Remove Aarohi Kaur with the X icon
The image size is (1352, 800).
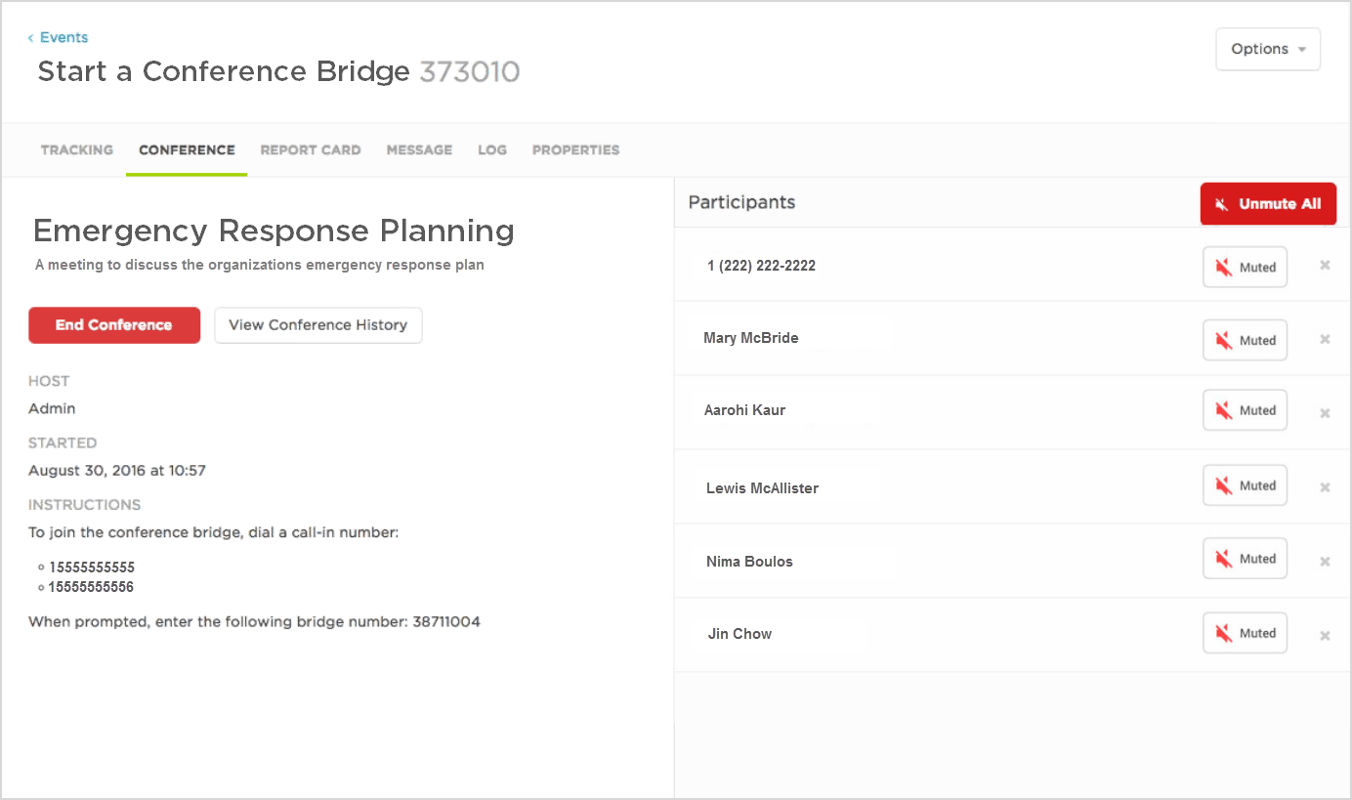(x=1325, y=413)
